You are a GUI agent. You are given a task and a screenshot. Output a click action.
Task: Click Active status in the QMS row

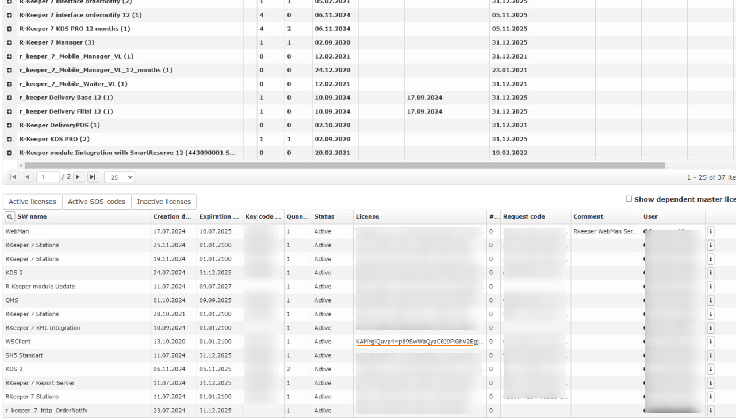pyautogui.click(x=323, y=300)
